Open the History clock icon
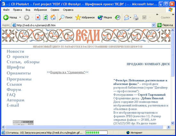 (117, 17)
